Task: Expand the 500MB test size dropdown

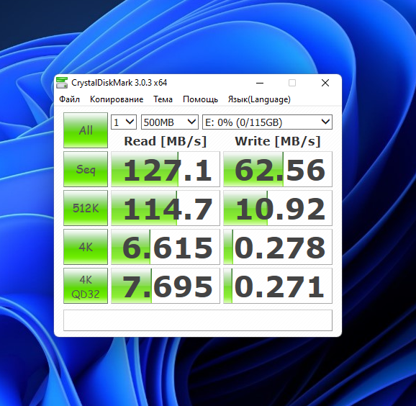Action: coord(170,122)
